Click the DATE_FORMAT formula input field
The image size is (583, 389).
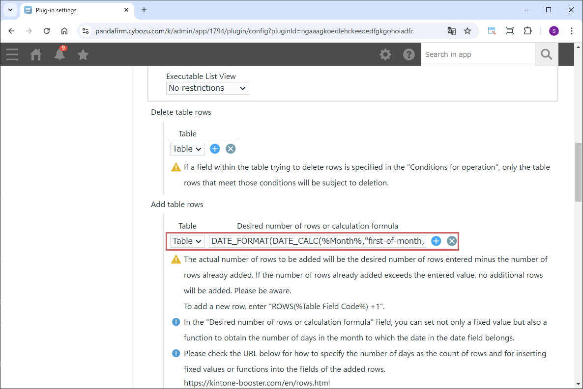pyautogui.click(x=318, y=241)
